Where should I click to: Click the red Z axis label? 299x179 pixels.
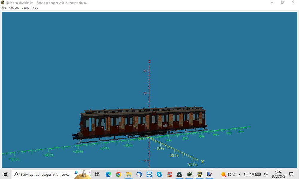point(149,61)
